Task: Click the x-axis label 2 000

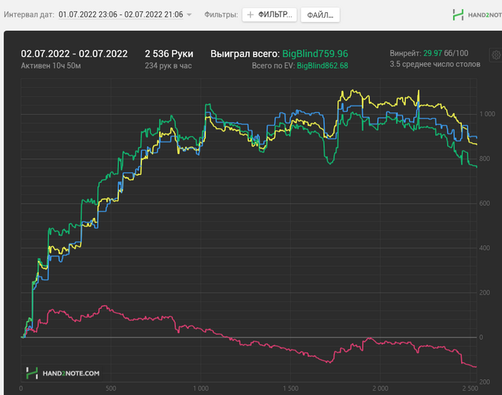Action: [380, 389]
